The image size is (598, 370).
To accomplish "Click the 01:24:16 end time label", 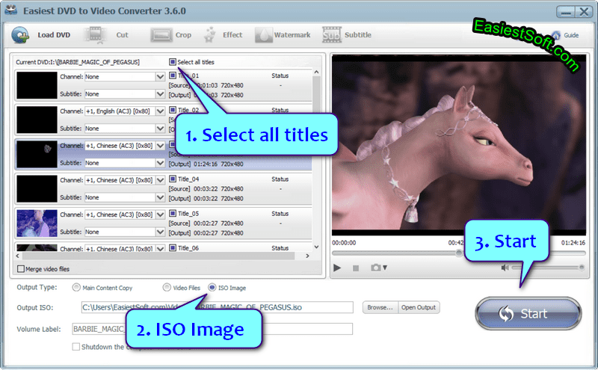I will 573,243.
